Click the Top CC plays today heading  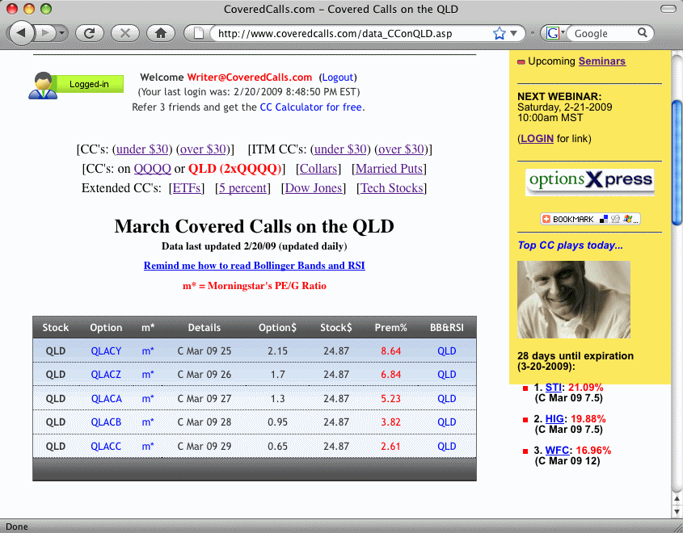pyautogui.click(x=570, y=246)
